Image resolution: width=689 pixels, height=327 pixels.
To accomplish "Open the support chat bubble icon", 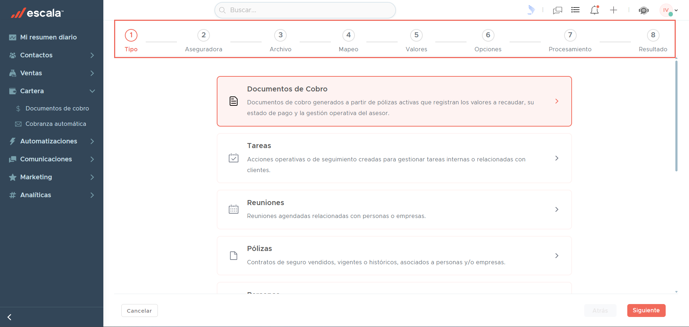I will pos(644,10).
